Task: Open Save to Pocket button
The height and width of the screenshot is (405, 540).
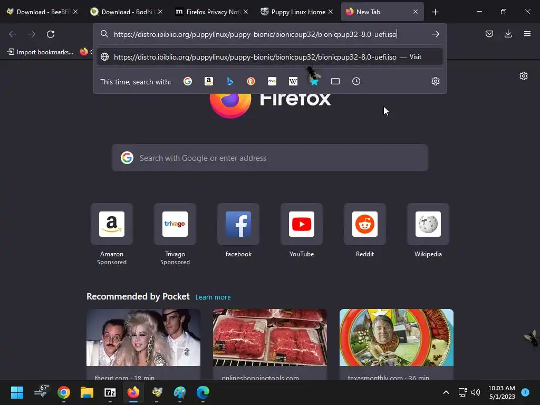Action: tap(489, 34)
